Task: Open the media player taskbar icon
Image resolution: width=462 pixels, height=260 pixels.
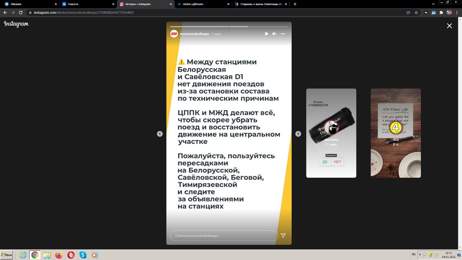Action: (x=95, y=255)
